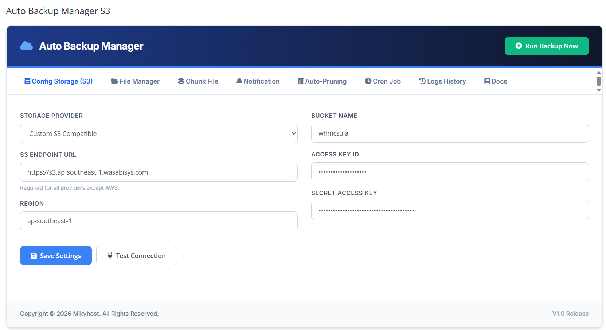The width and height of the screenshot is (606, 330).
Task: Click the play icon inside Run Backup Now
Action: tap(519, 46)
